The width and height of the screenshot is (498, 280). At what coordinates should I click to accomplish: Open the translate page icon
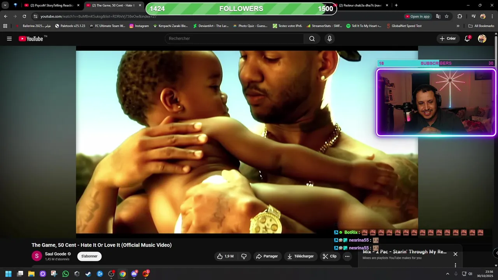438,16
